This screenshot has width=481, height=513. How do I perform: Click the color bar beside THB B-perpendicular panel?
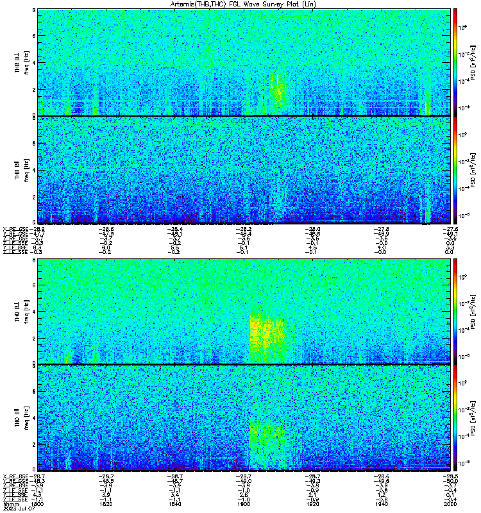455,62
